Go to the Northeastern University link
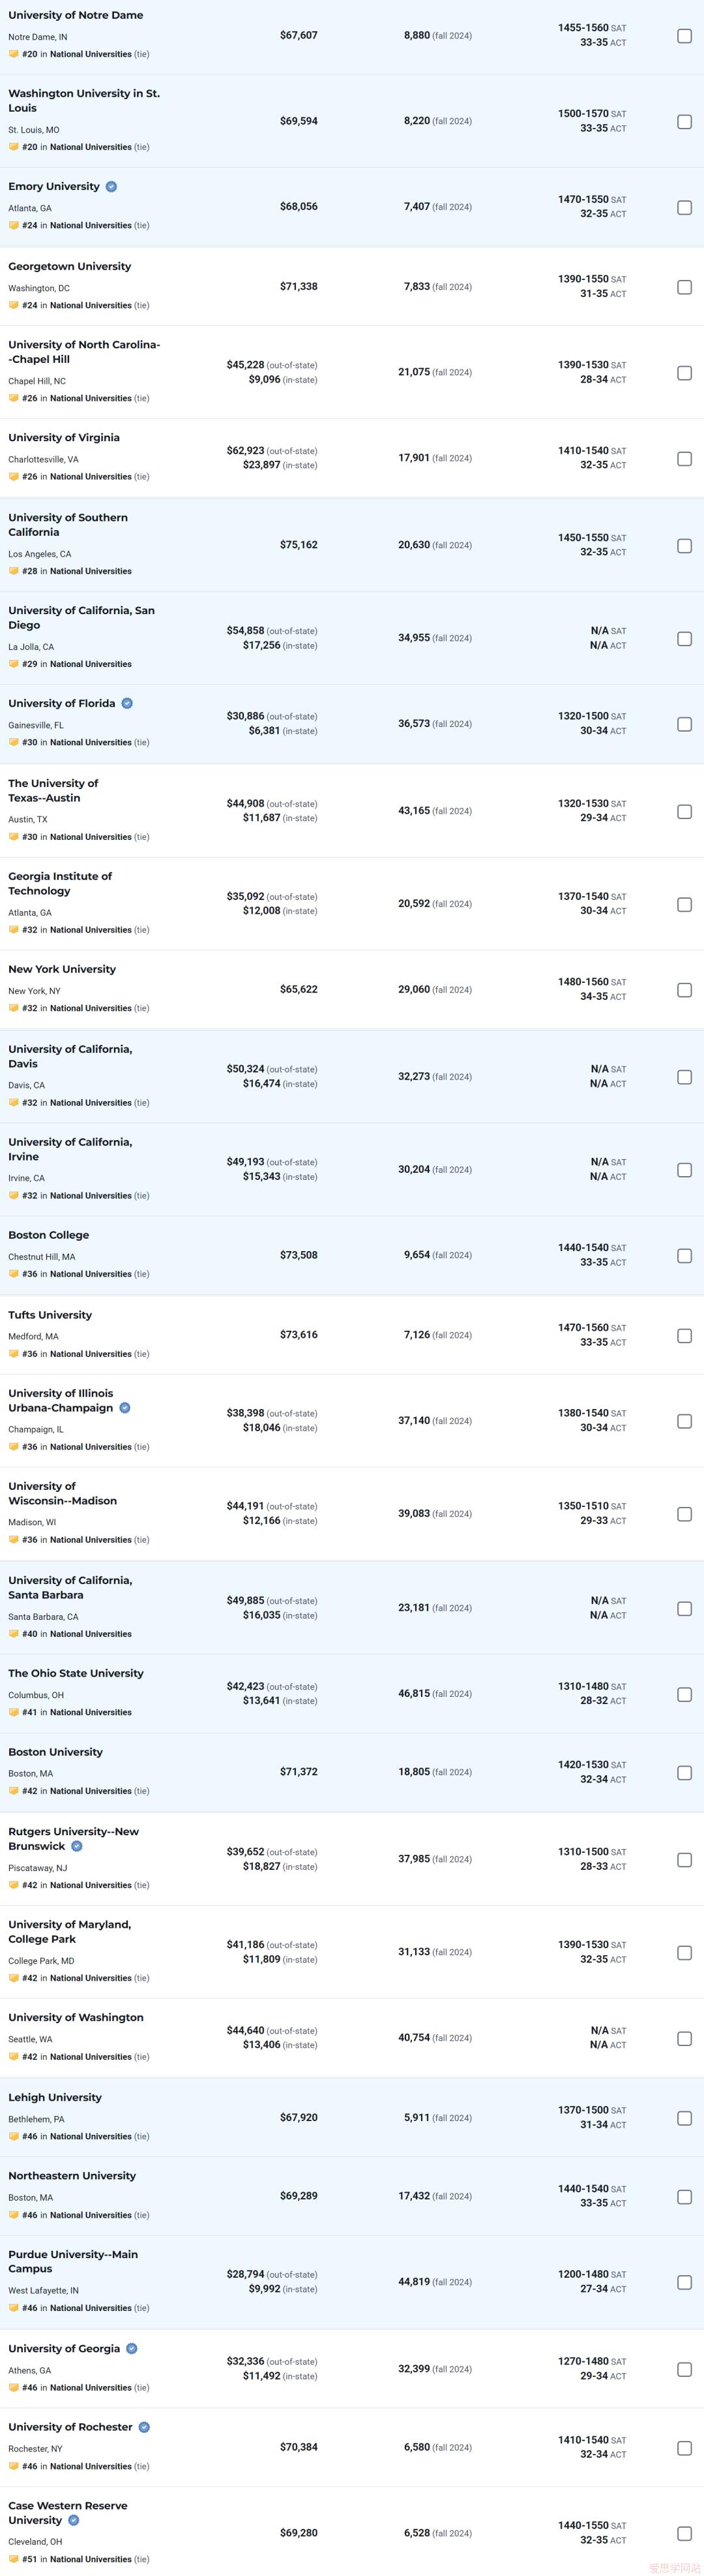 pos(72,2176)
